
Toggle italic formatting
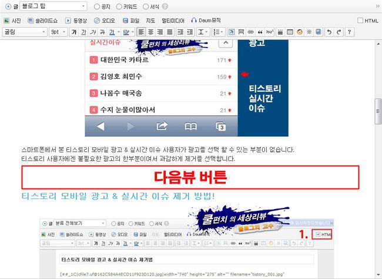coord(93,32)
